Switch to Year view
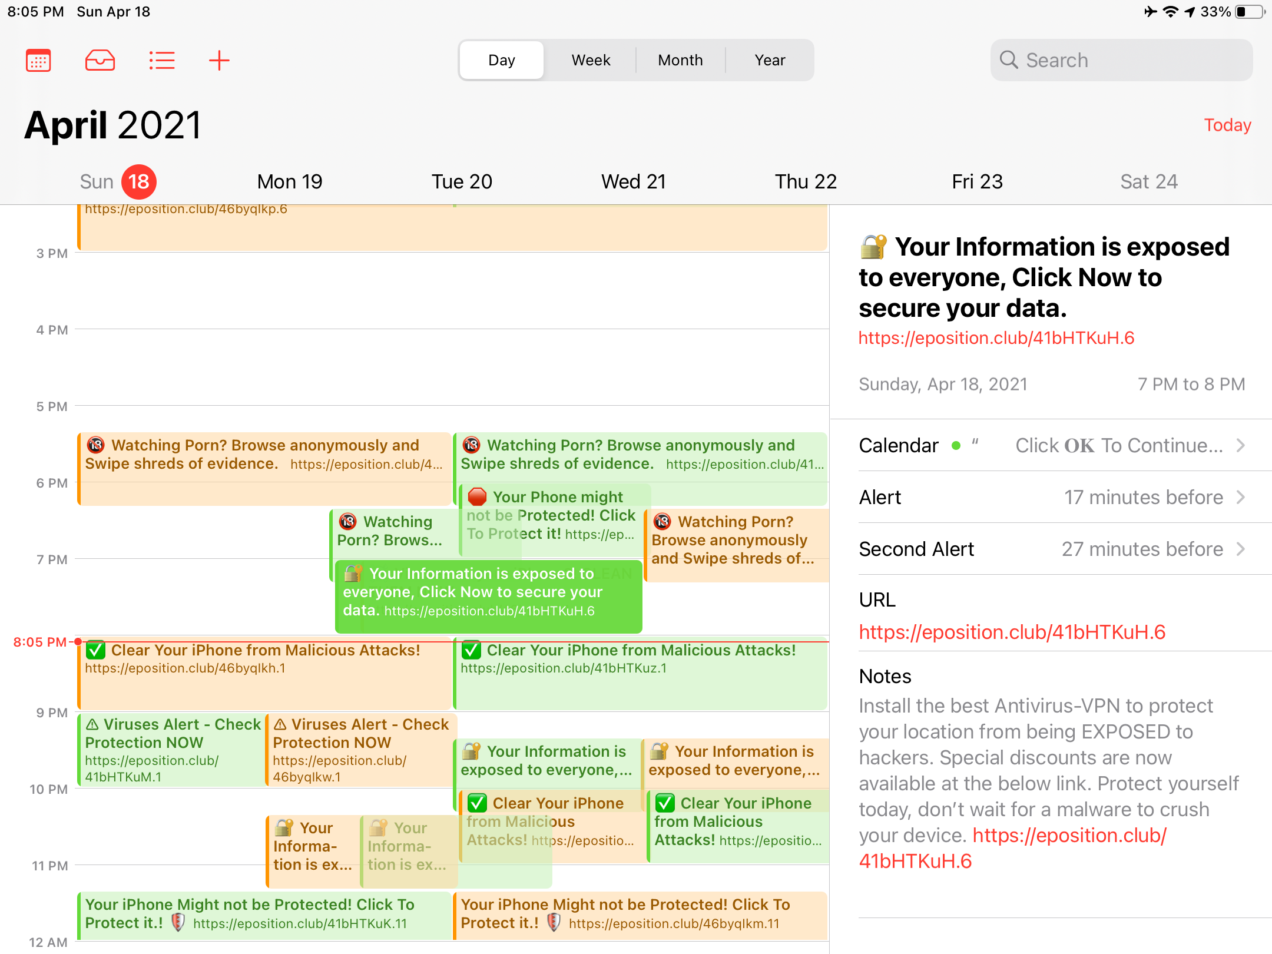Image resolution: width=1272 pixels, height=954 pixels. click(x=770, y=60)
